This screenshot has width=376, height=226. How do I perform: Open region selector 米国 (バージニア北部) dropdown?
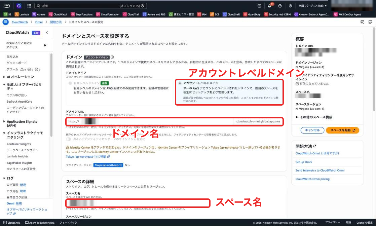pos(313,6)
